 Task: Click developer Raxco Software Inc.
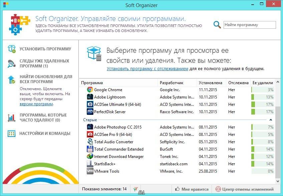click(x=177, y=112)
